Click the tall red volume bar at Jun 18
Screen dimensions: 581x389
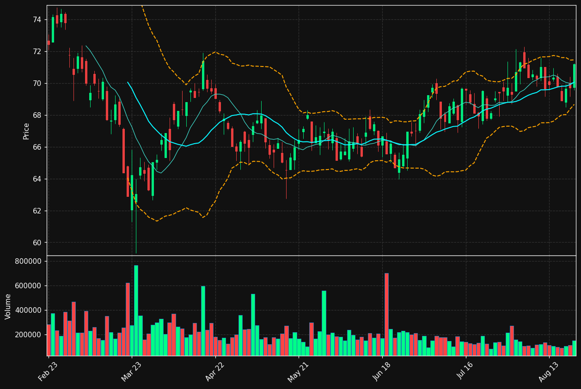pos(386,314)
